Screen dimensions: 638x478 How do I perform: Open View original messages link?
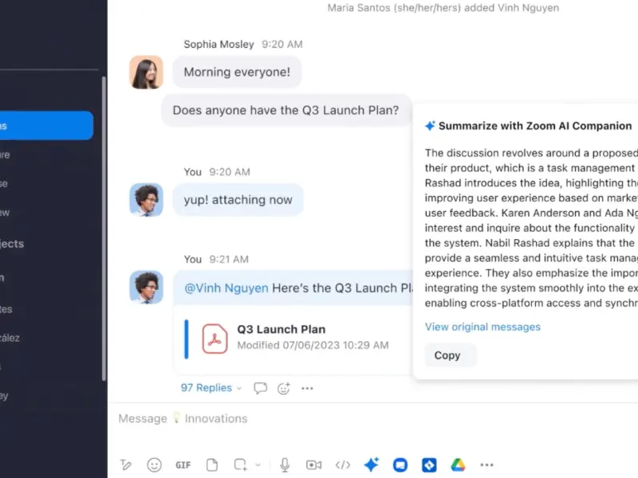click(482, 327)
